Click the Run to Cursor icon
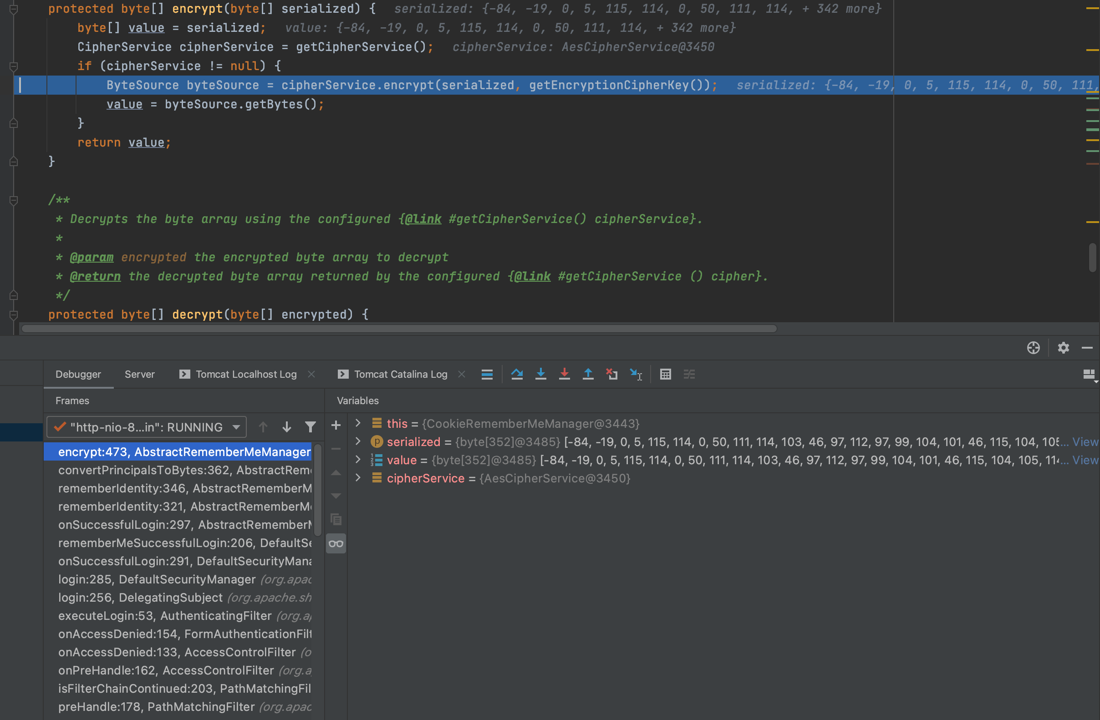The width and height of the screenshot is (1100, 720). [x=636, y=374]
